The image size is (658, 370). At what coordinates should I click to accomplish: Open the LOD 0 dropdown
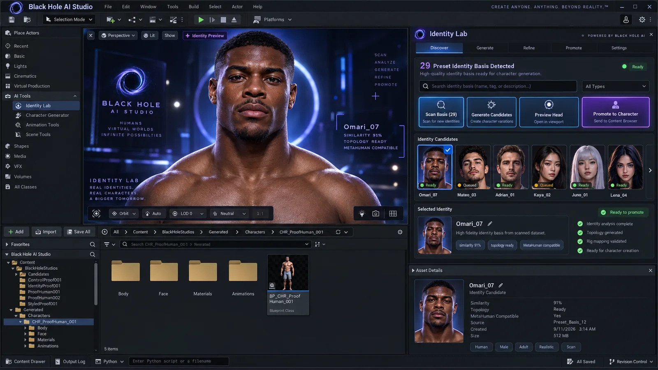(188, 213)
